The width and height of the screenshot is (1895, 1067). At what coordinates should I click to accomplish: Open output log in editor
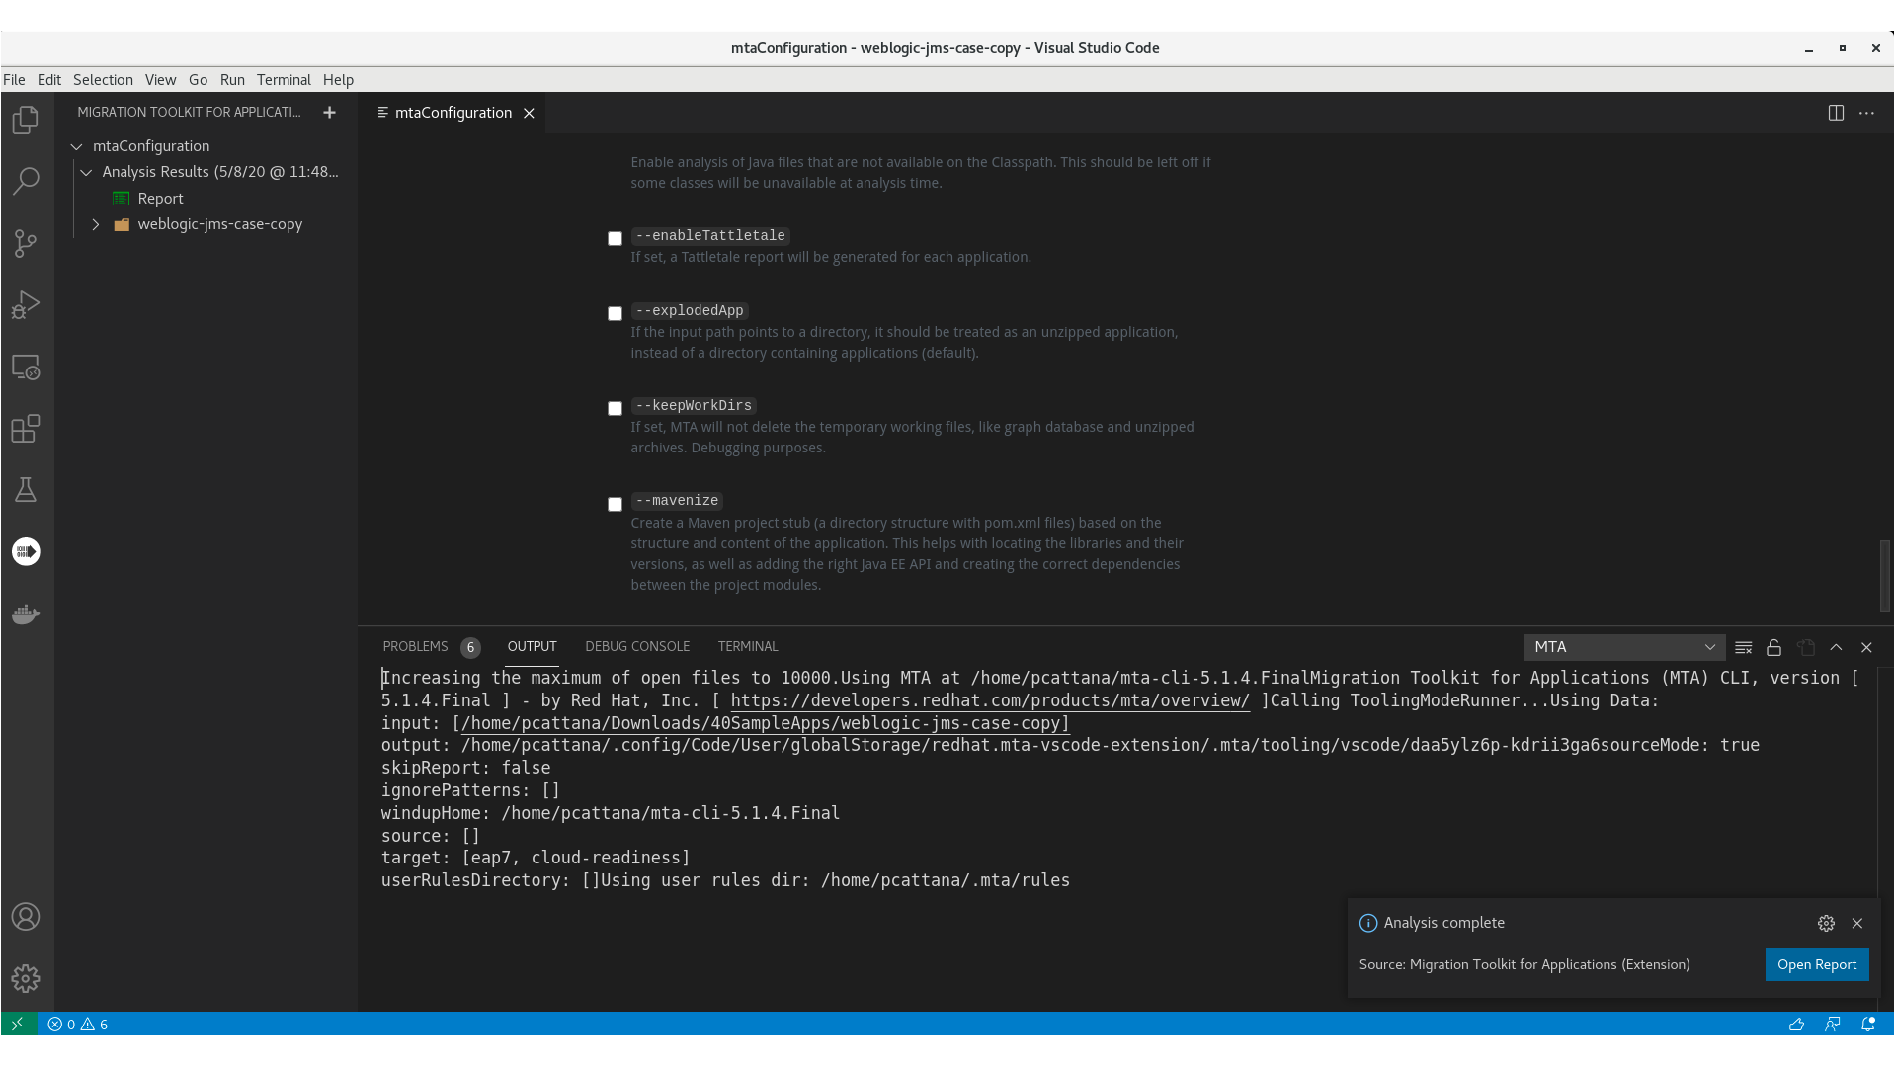pyautogui.click(x=1806, y=647)
